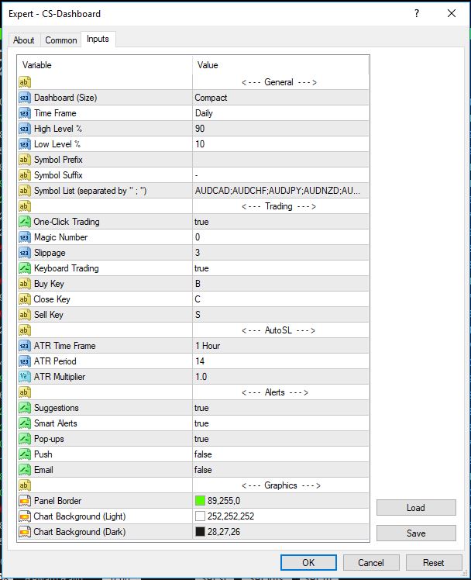Image resolution: width=471 pixels, height=580 pixels.
Task: Click the icon beside Dashboard (Size)
Action: 24,98
